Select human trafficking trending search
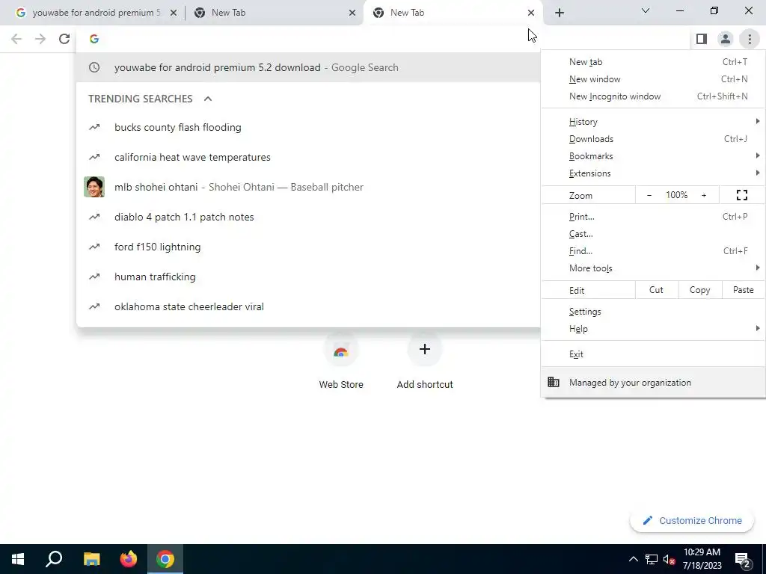 309,277
